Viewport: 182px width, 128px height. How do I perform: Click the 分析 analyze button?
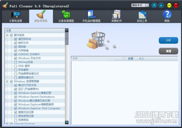point(168,40)
